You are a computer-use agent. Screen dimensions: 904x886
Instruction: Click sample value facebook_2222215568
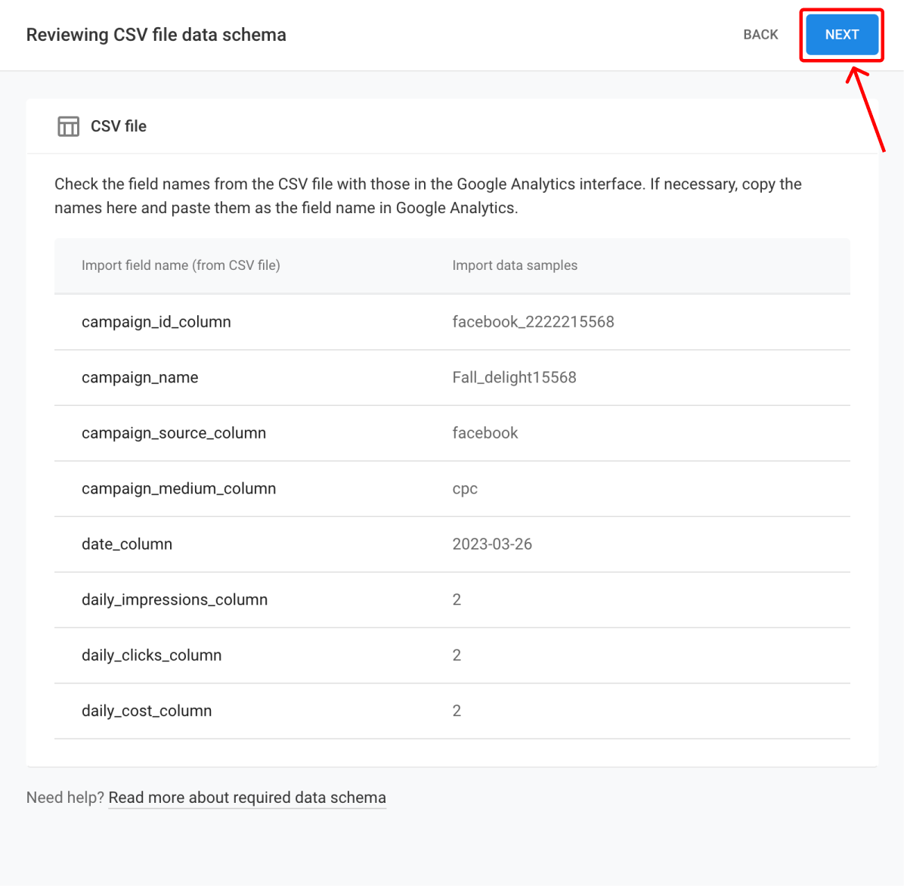(x=533, y=321)
